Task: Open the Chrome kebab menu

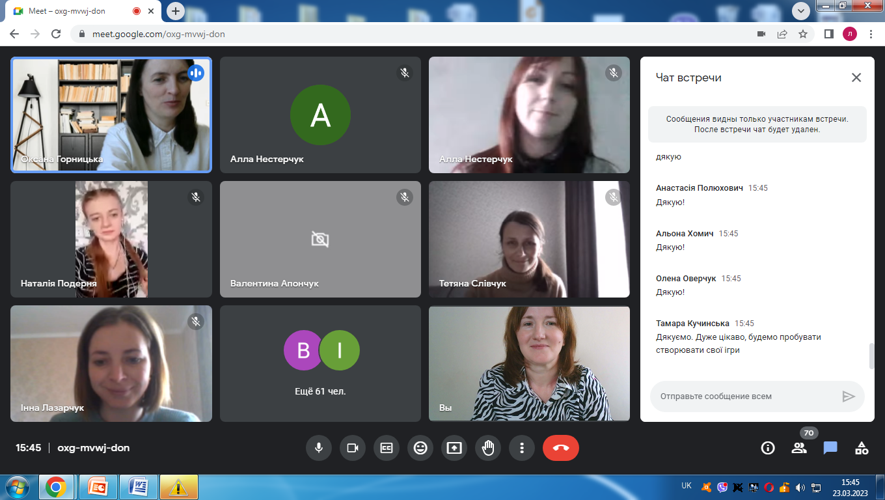Action: (x=871, y=34)
